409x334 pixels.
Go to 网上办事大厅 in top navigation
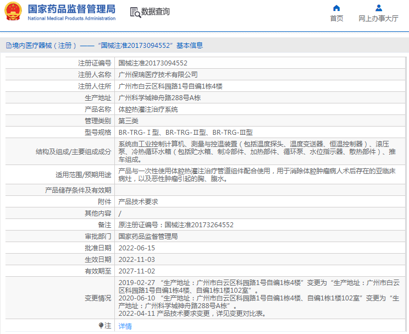tap(378, 18)
